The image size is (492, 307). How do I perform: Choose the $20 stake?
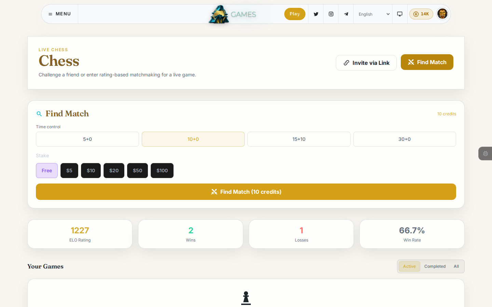click(114, 171)
